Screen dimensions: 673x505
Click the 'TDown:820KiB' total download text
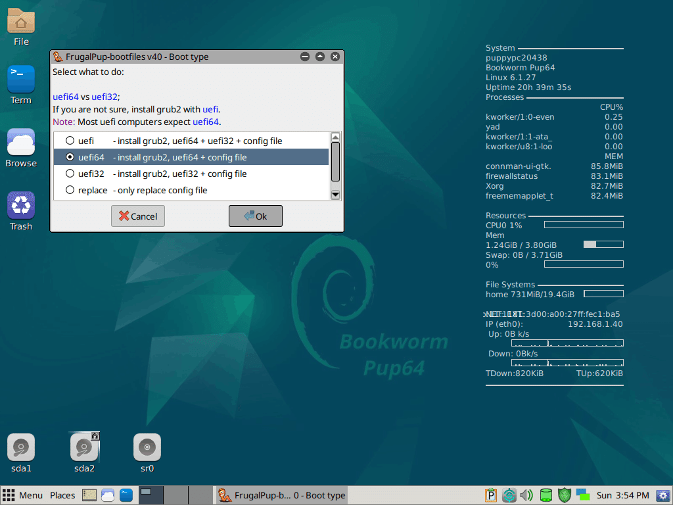(515, 373)
